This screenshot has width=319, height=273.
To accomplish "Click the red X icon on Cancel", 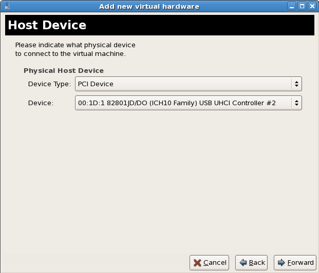I will [x=197, y=263].
